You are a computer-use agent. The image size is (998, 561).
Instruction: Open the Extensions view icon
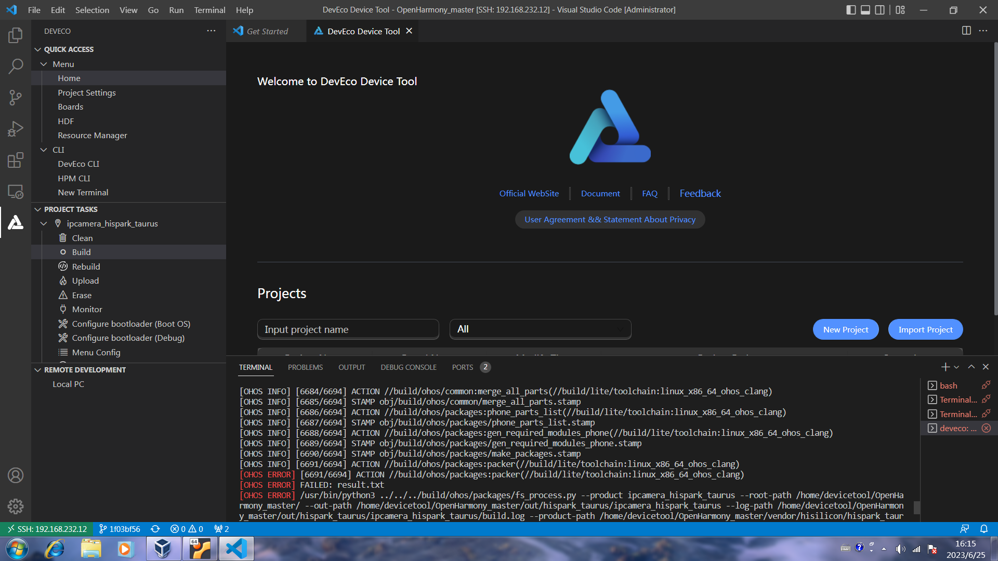[16, 160]
